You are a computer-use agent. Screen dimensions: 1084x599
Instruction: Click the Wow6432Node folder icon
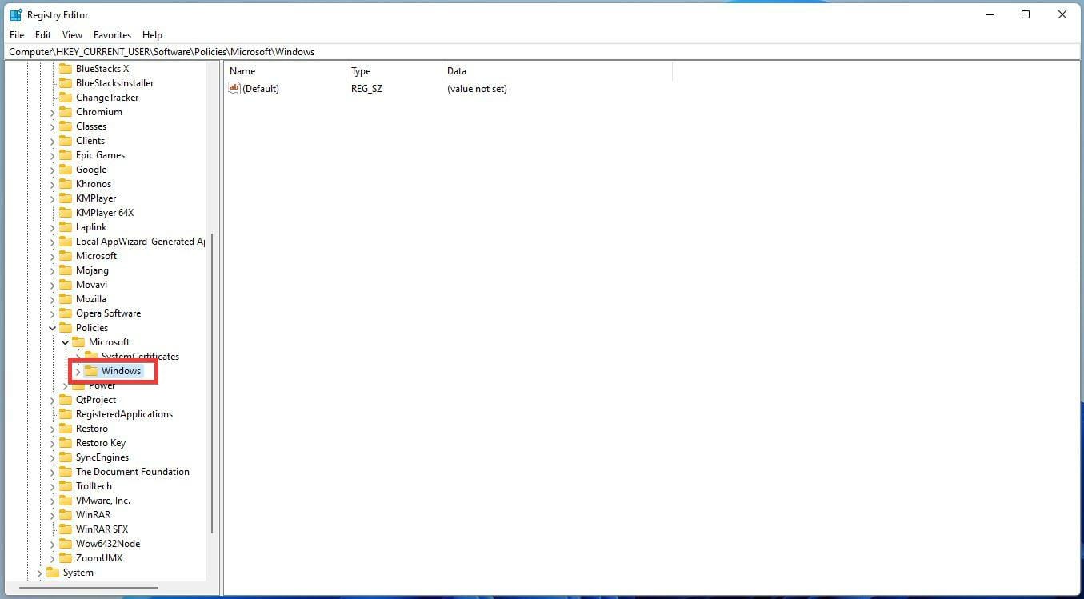[65, 543]
